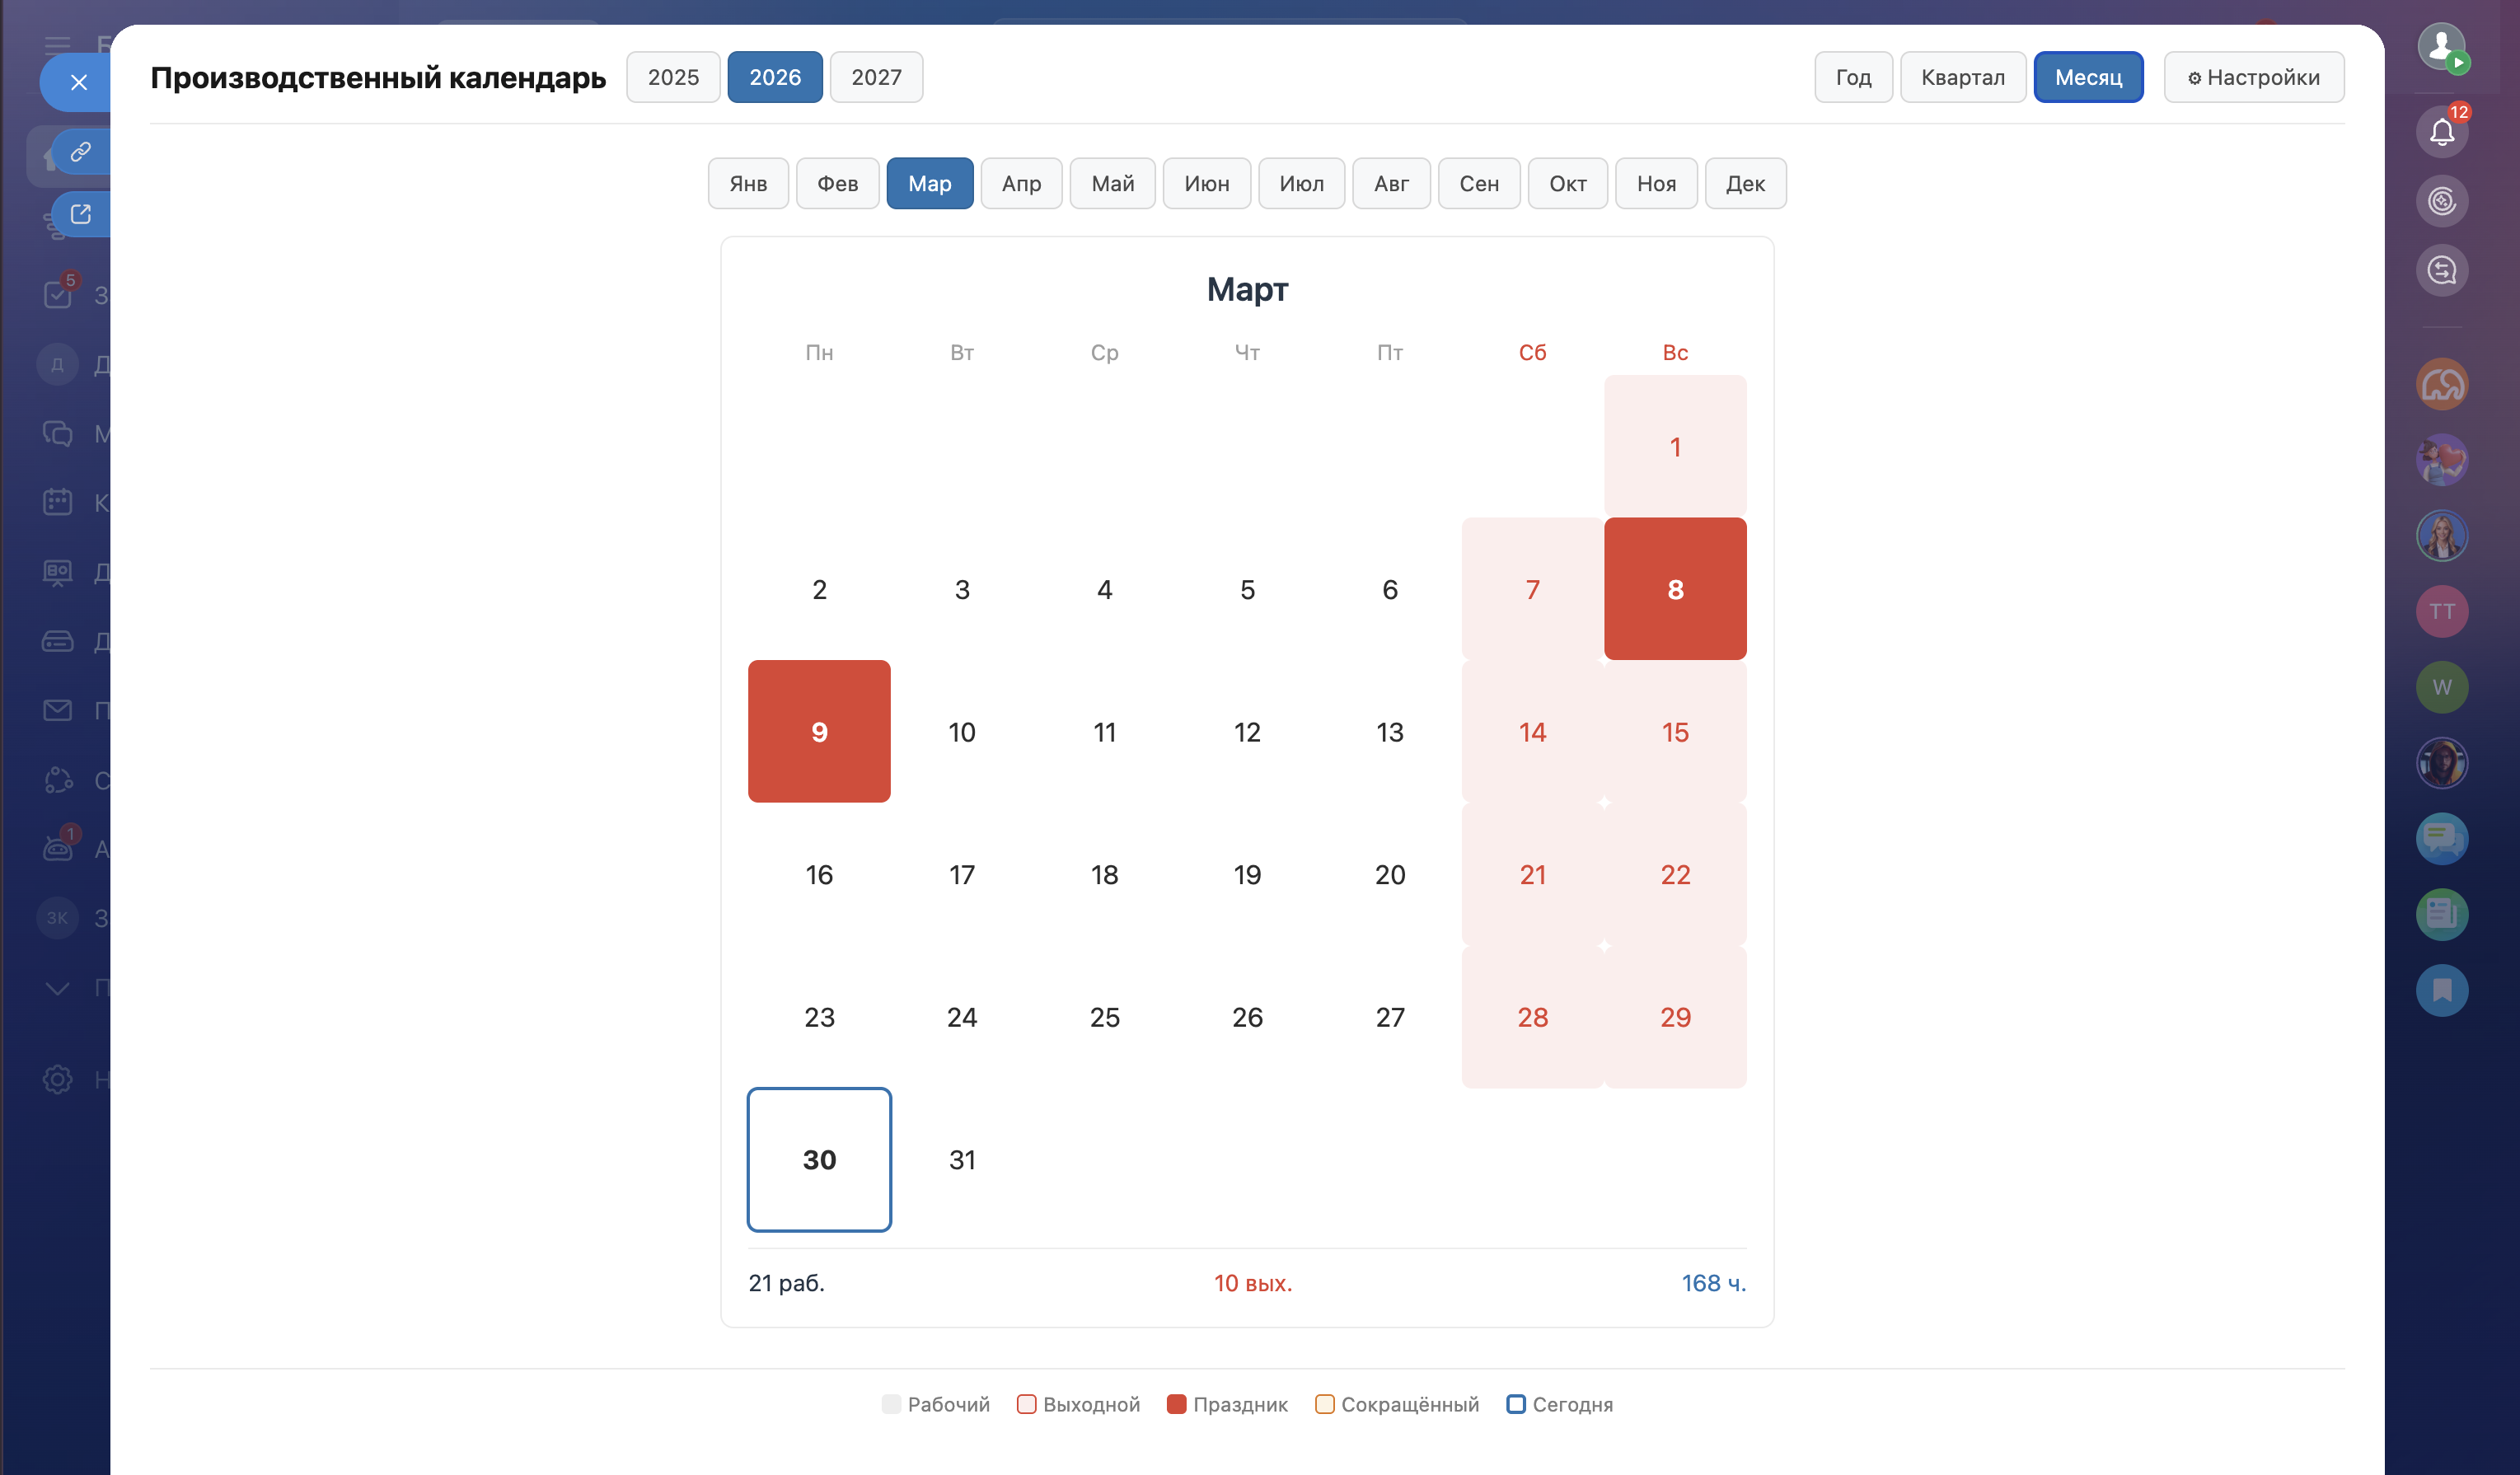Viewport: 2520px width, 1475px height.
Task: Open the search chat icon
Action: [x=2441, y=270]
